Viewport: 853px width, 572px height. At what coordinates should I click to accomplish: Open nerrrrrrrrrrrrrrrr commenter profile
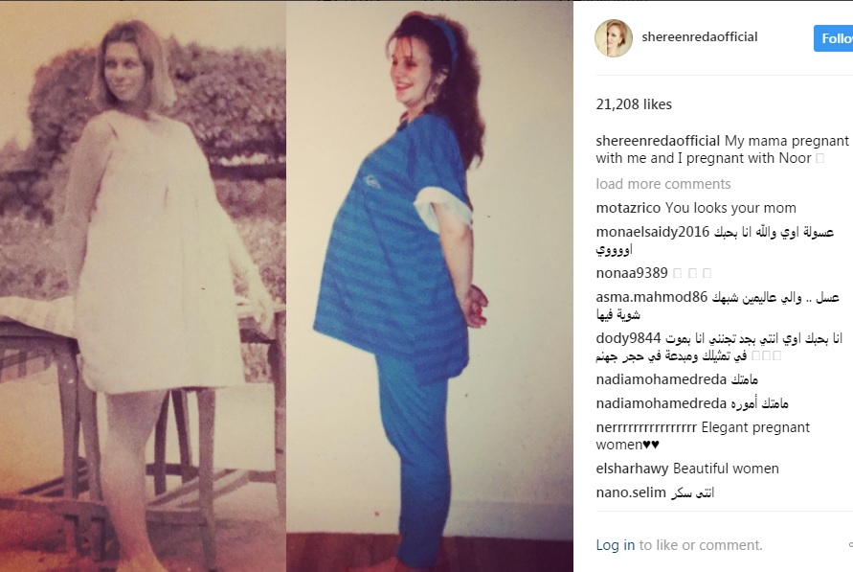tap(646, 427)
